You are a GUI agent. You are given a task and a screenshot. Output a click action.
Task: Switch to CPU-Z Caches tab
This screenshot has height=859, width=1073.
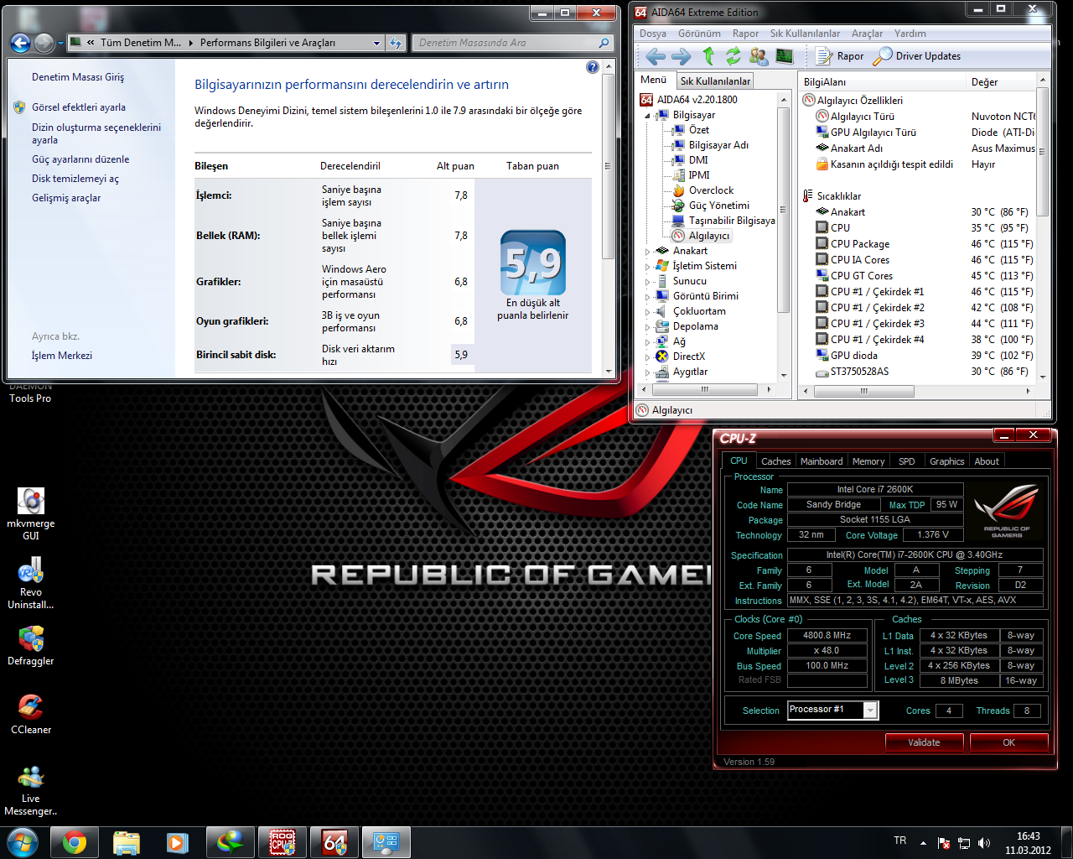[775, 461]
